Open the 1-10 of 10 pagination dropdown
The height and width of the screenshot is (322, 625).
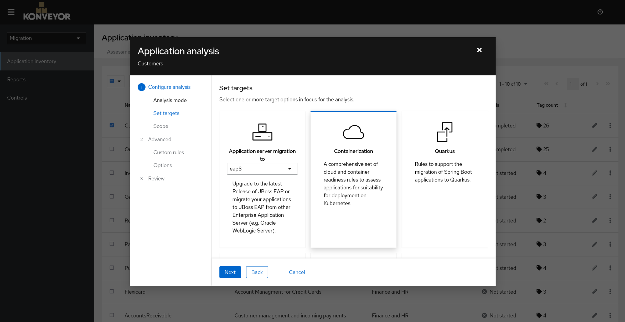tap(513, 84)
